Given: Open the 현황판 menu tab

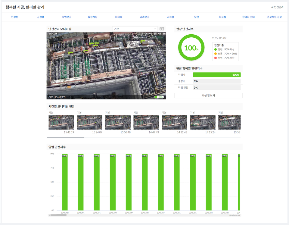Looking at the screenshot, I should click(14, 17).
